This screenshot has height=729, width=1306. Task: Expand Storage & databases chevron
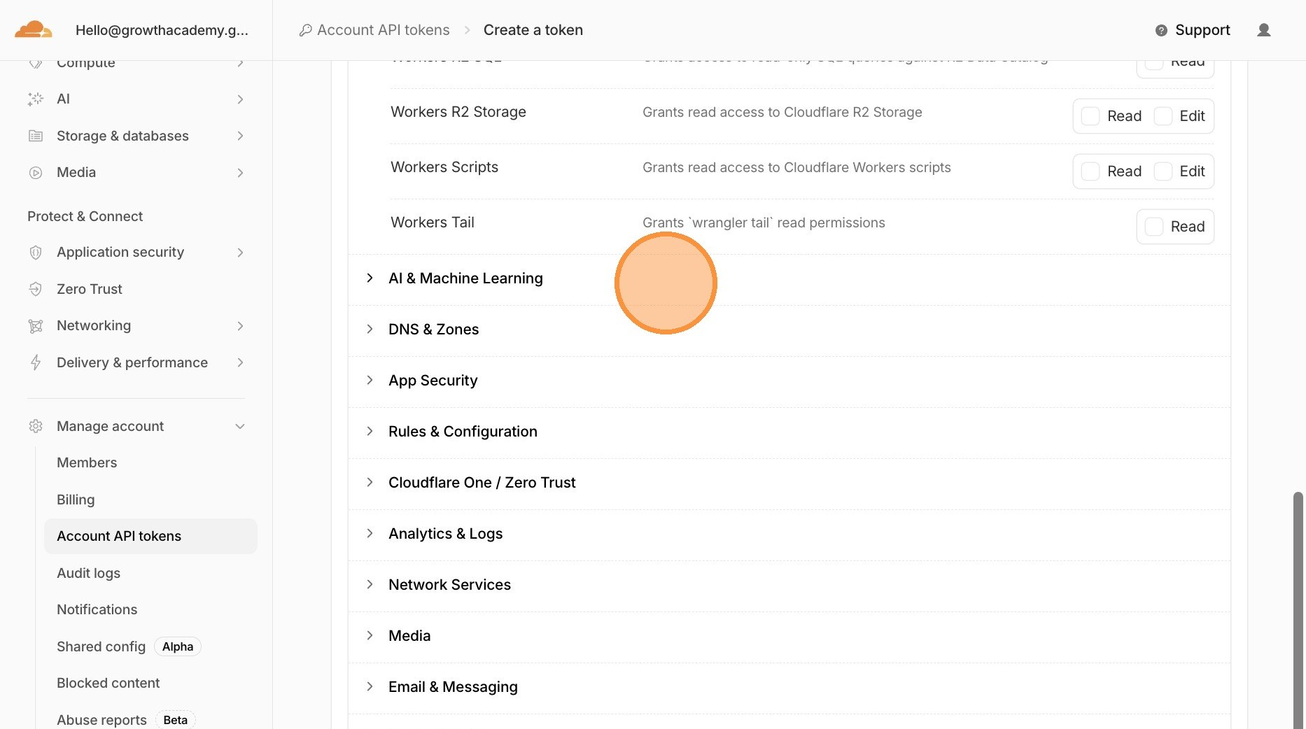[240, 136]
